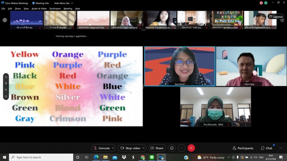Zoom out of the shared content

(6, 96)
